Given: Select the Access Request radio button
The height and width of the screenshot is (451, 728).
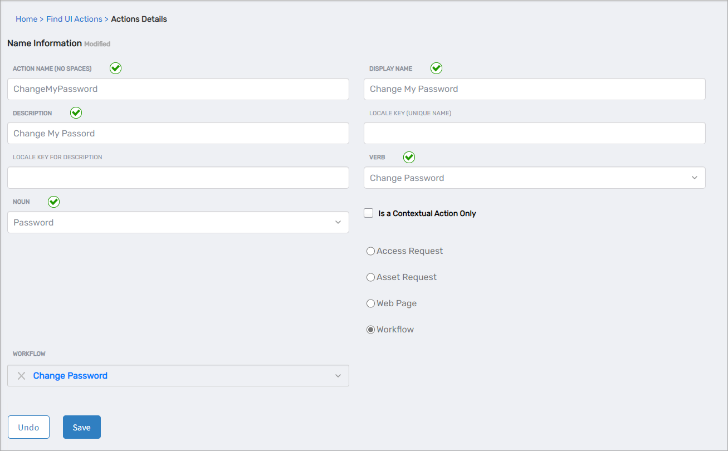Looking at the screenshot, I should 370,251.
